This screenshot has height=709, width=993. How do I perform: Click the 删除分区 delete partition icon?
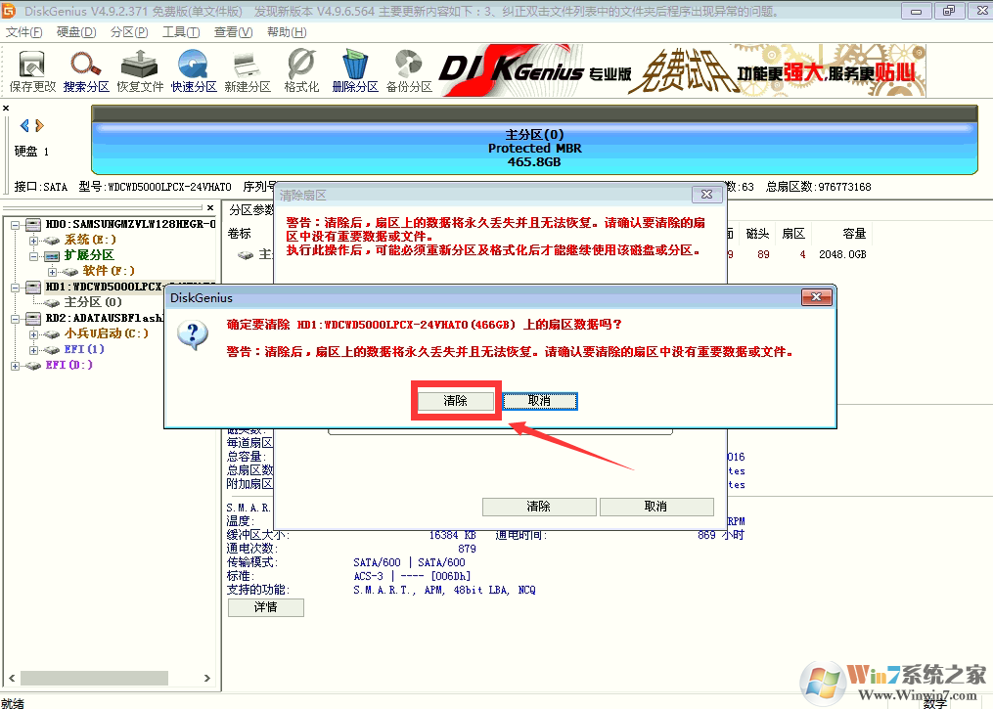click(x=355, y=70)
